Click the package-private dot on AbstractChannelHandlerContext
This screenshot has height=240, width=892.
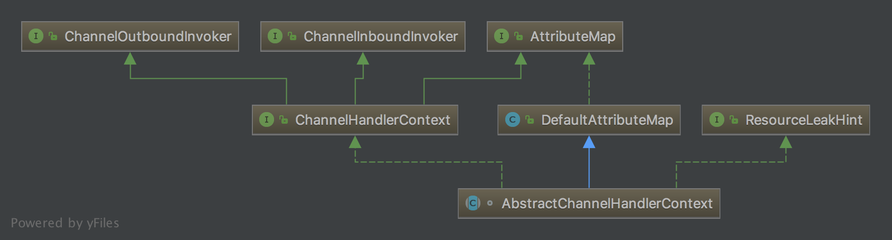coord(490,203)
